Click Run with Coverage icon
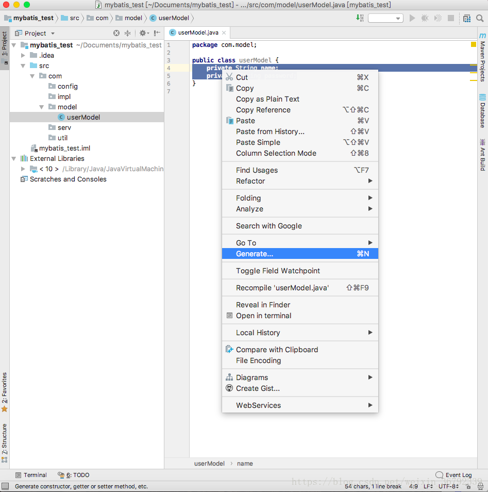This screenshot has height=492, width=488. [438, 18]
